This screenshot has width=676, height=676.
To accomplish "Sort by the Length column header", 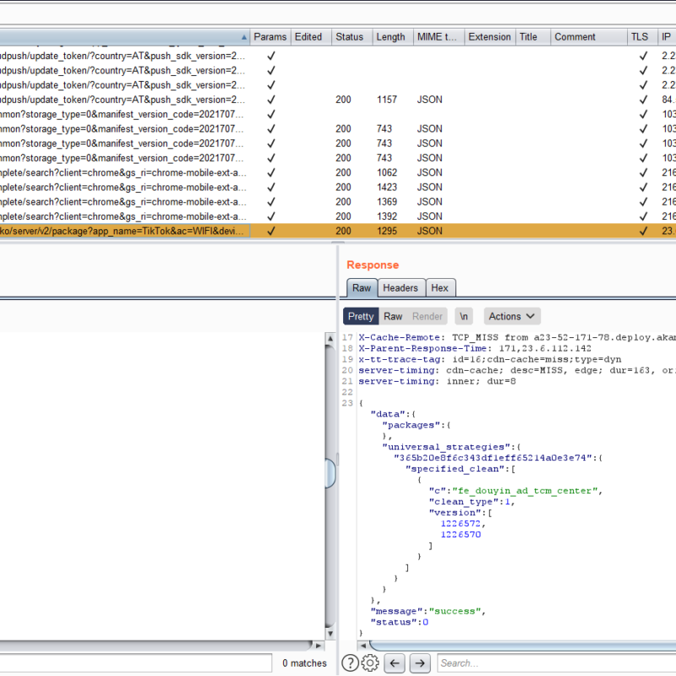I will coord(390,37).
